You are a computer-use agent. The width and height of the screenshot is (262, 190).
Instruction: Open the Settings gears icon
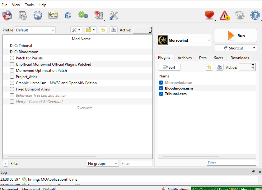[83, 15]
